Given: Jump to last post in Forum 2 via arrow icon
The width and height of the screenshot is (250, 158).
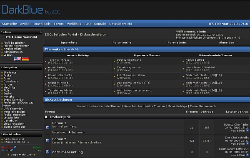Looking at the screenshot, I should pos(247,143).
